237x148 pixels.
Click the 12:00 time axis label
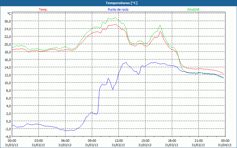[x=118, y=141]
